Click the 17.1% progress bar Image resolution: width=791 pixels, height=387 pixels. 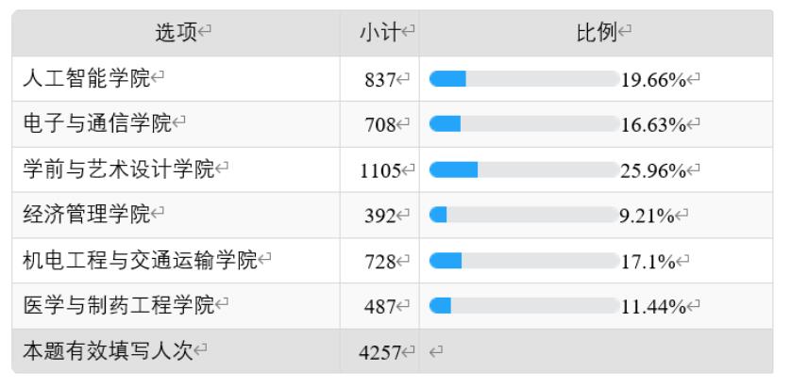point(524,261)
